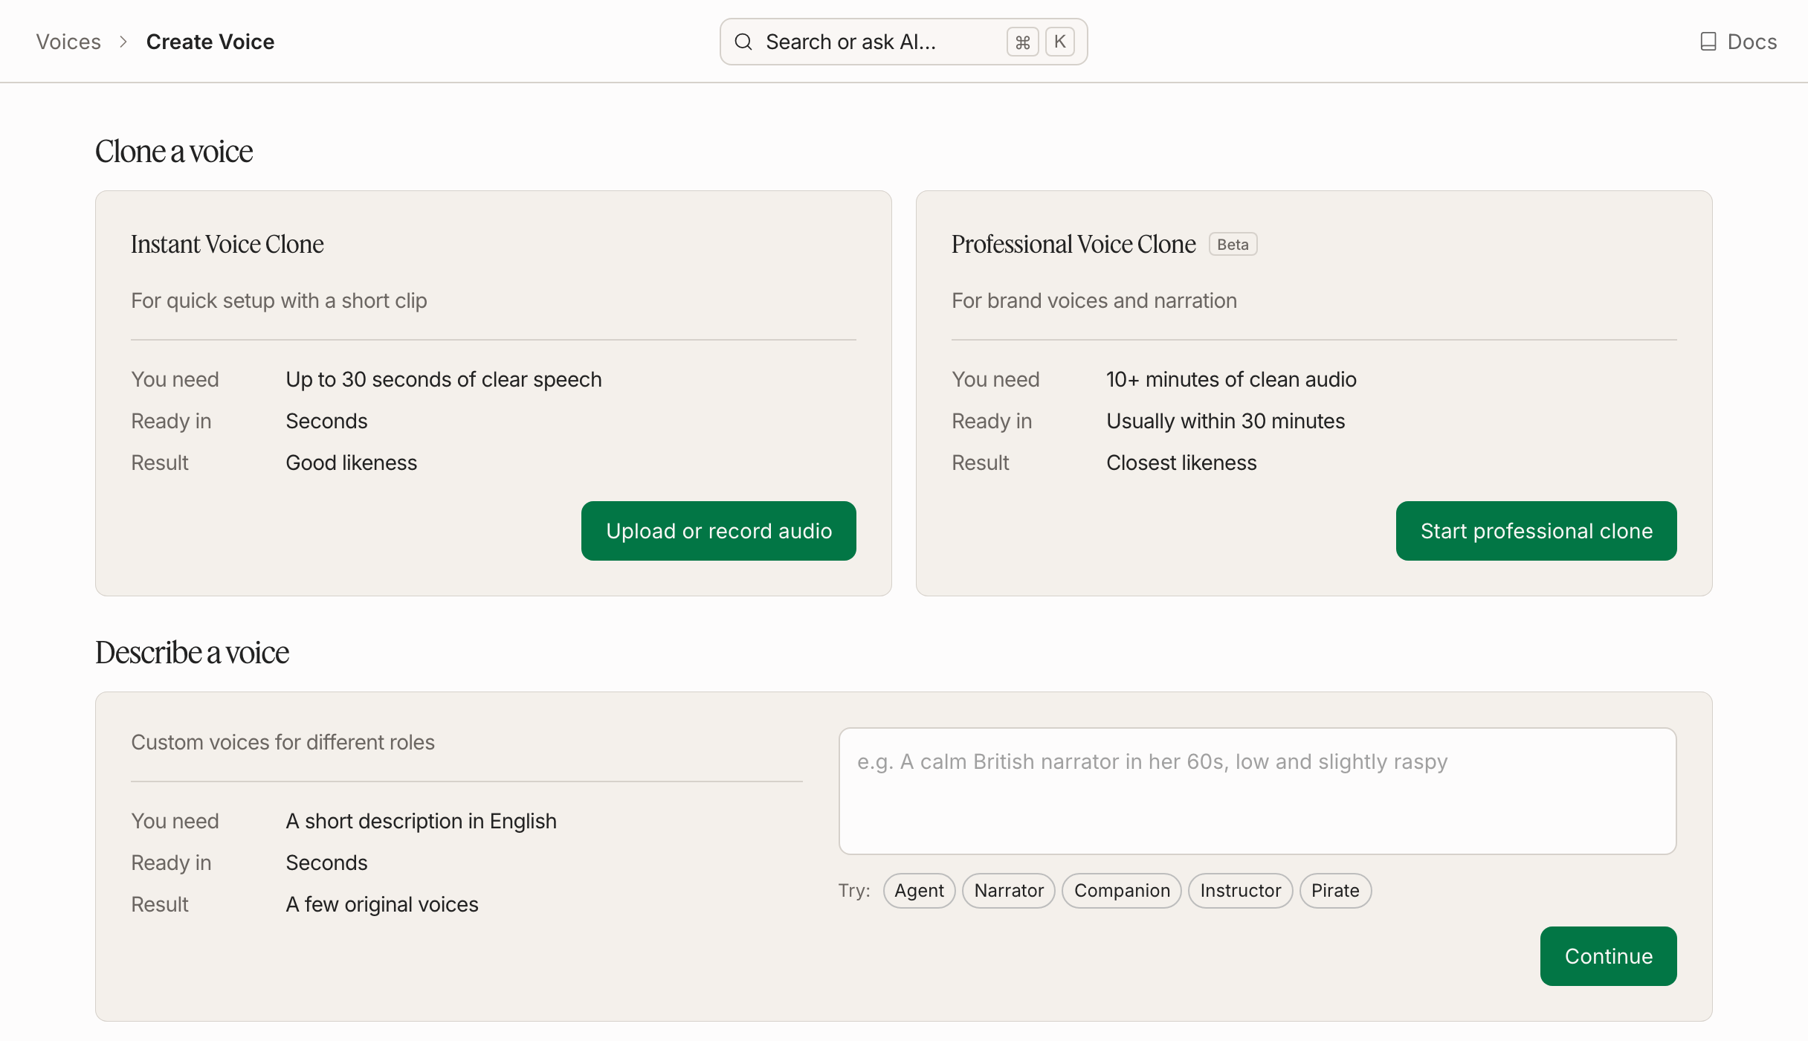The width and height of the screenshot is (1808, 1041).
Task: Click the K key shortcut badge
Action: (x=1060, y=42)
